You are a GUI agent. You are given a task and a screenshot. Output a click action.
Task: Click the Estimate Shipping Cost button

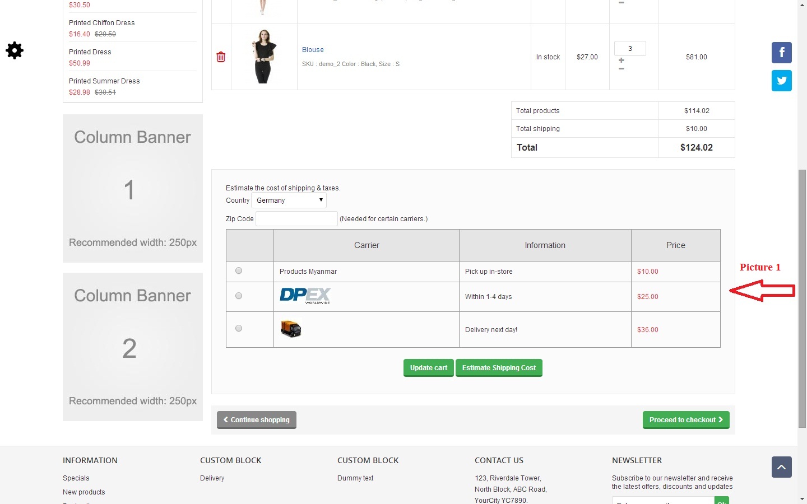point(499,368)
